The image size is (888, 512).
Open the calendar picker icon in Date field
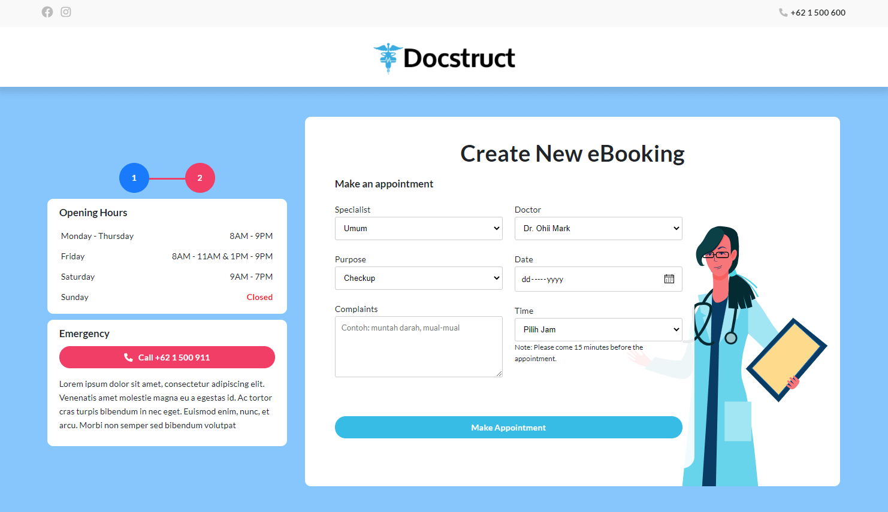669,279
